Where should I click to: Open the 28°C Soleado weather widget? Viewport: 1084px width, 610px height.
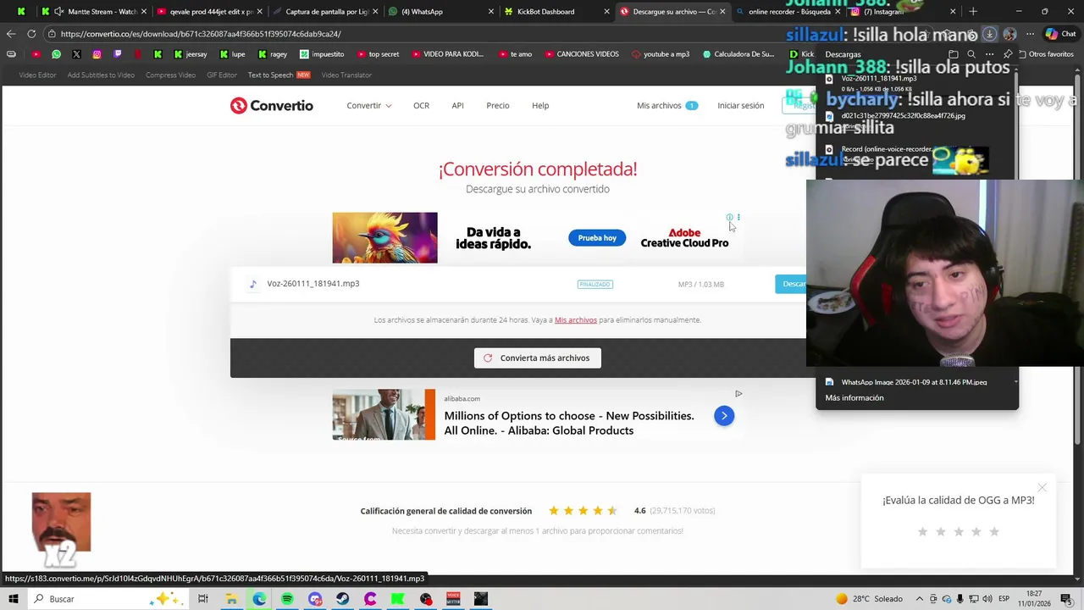(870, 599)
